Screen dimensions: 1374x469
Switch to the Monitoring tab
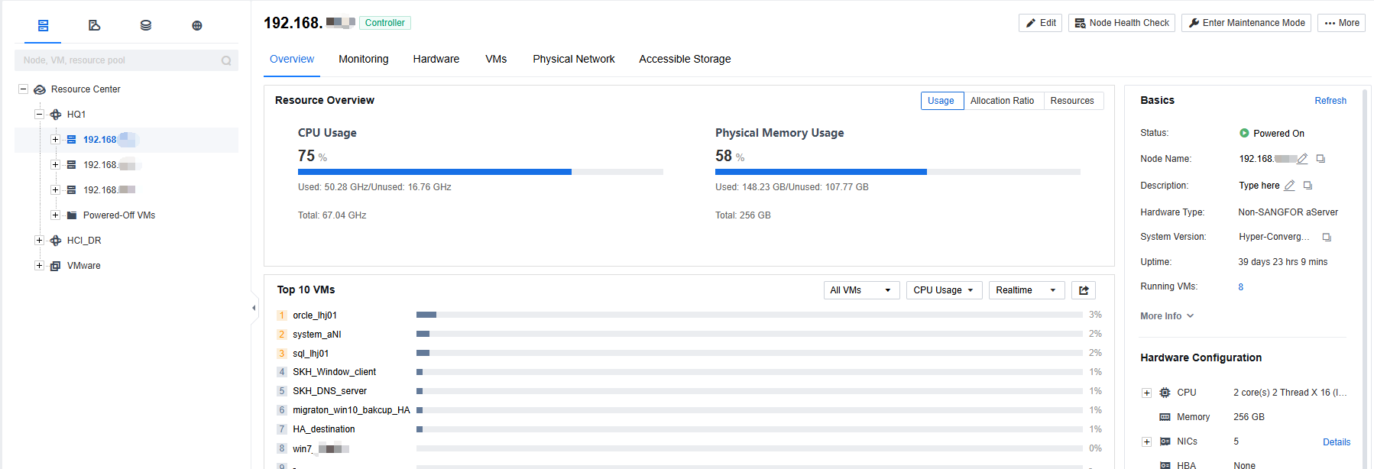(364, 59)
